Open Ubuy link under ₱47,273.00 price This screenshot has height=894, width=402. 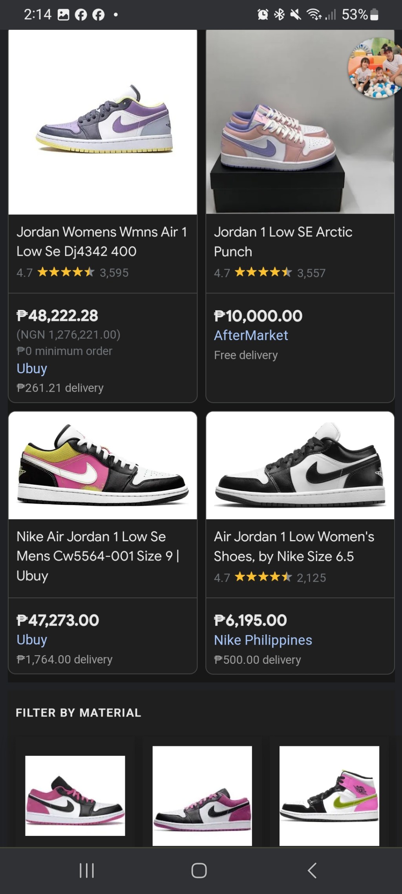click(32, 640)
